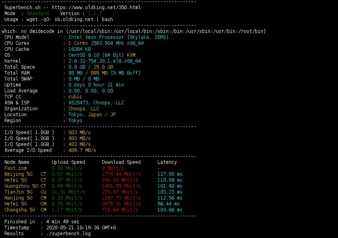Click the TianJin 5G CU upload speed 11.51
The height and width of the screenshot is (238, 338).
coord(68,192)
